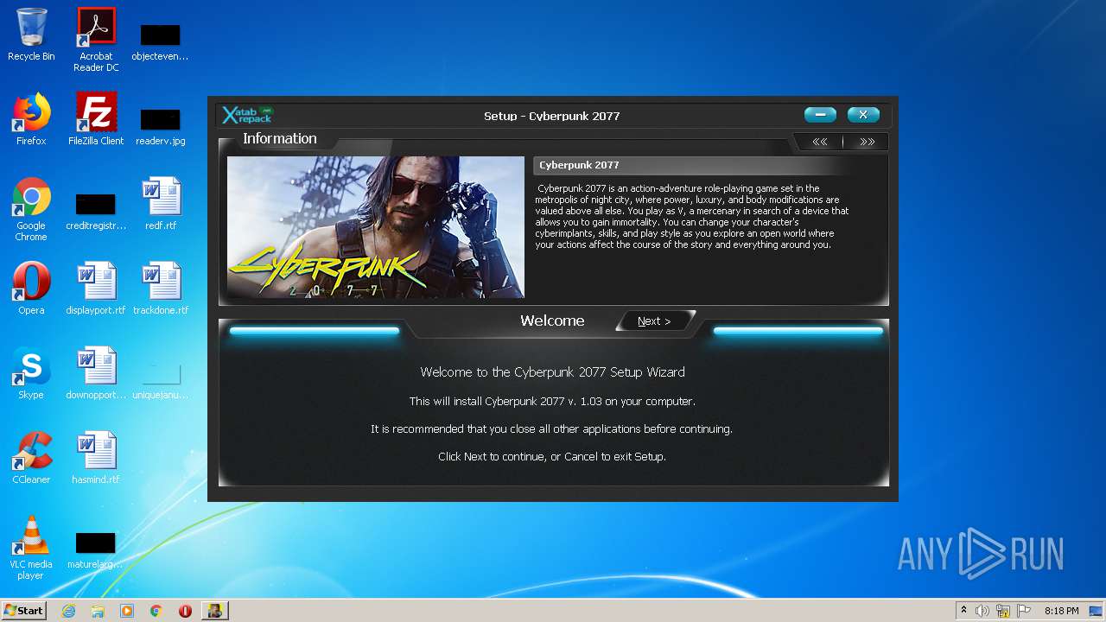Select the objecteven desktop file
The image size is (1106, 622).
[161, 41]
